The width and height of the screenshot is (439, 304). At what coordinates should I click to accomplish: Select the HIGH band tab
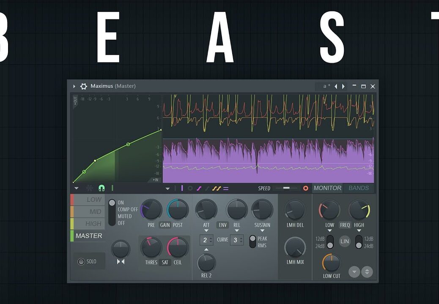click(x=88, y=223)
